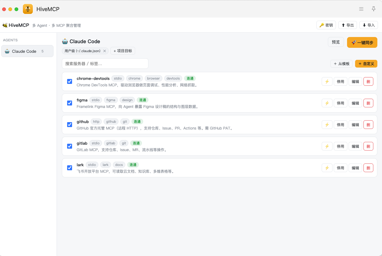The height and width of the screenshot is (256, 382).
Task: Delete the github server
Action: [368, 125]
